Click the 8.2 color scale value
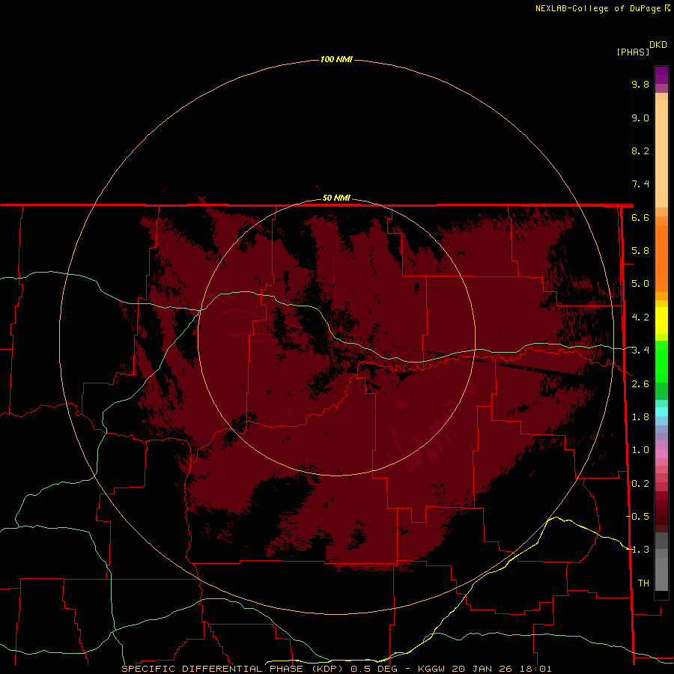Viewport: 674px width, 674px height. point(640,151)
